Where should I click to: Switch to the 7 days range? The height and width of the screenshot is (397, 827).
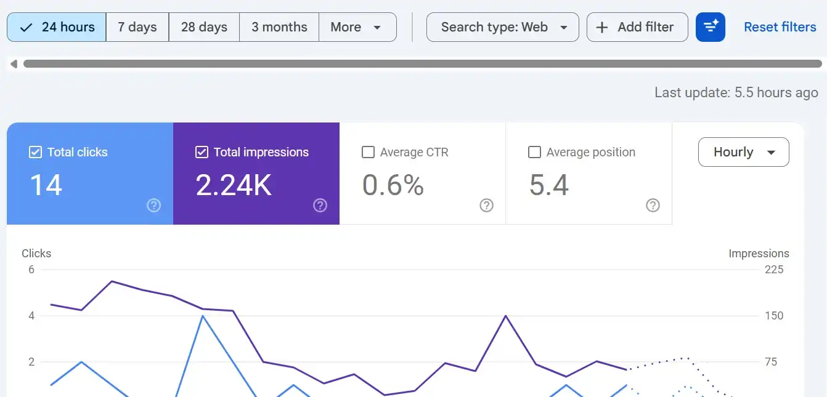pyautogui.click(x=137, y=27)
